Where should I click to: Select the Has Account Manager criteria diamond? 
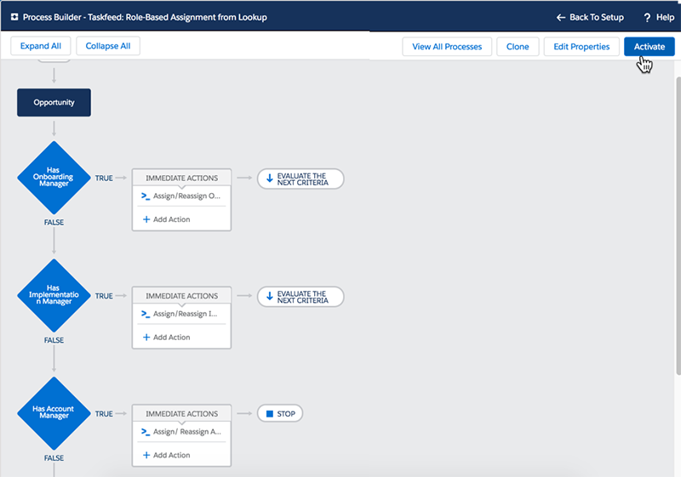tap(54, 413)
